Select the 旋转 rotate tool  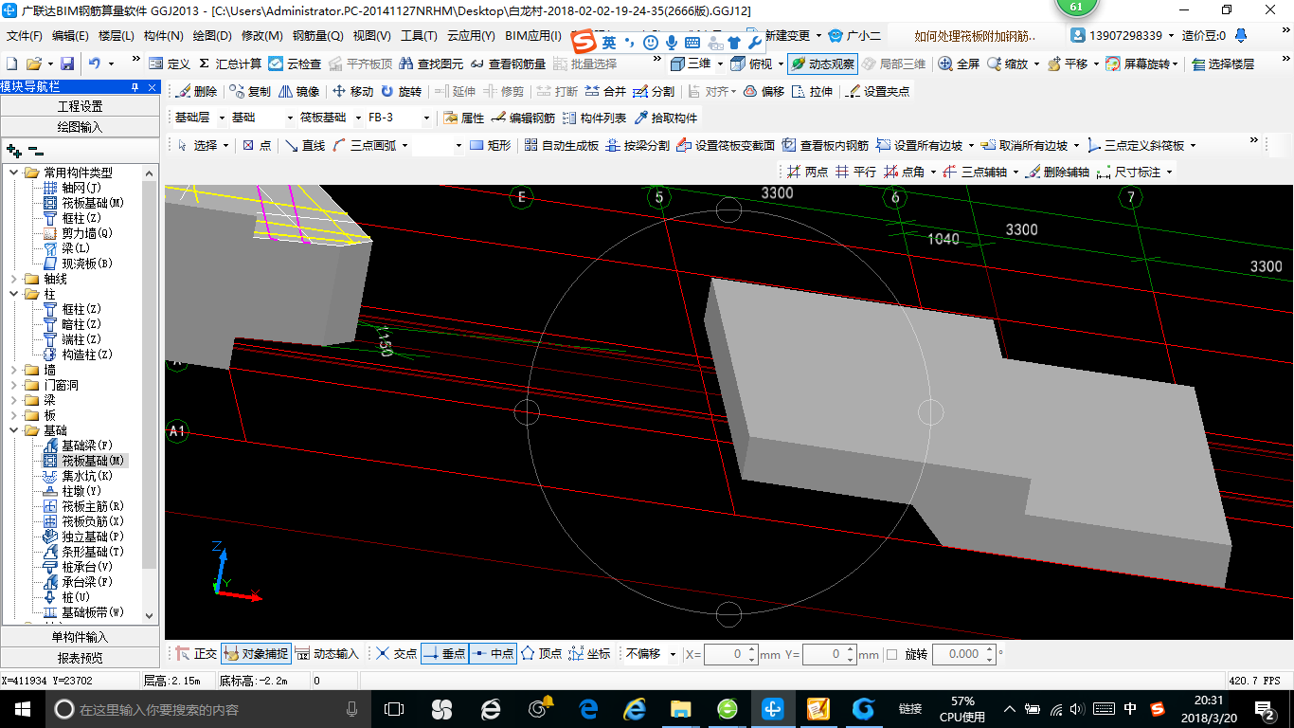coord(401,91)
